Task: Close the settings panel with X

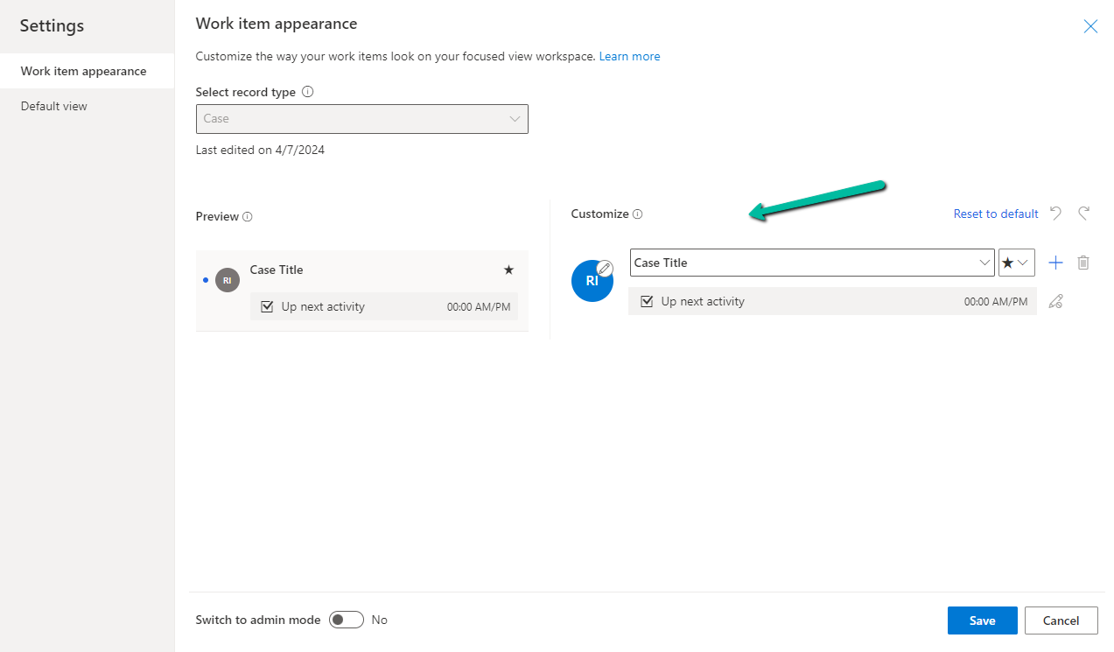Action: [1090, 26]
